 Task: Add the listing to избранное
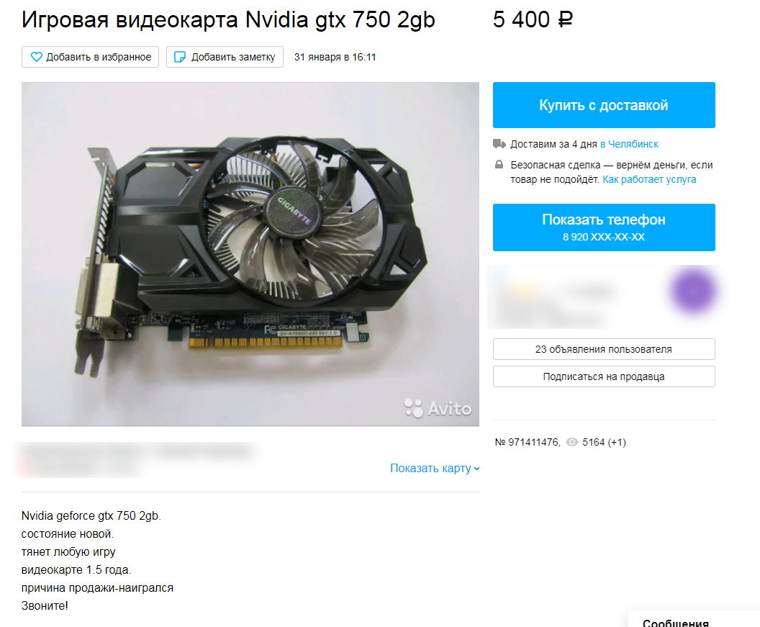point(90,57)
